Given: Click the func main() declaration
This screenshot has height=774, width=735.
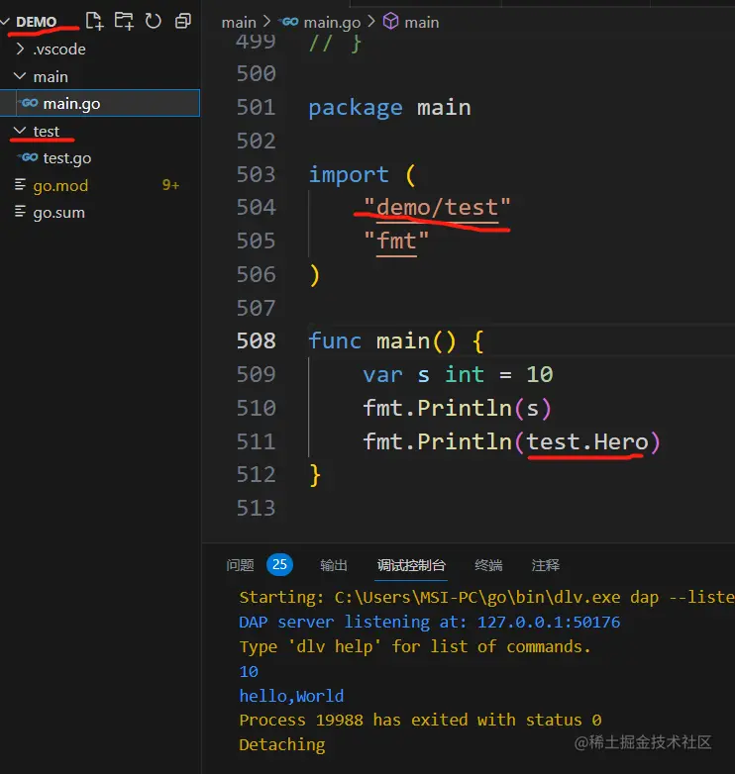Looking at the screenshot, I should point(395,341).
